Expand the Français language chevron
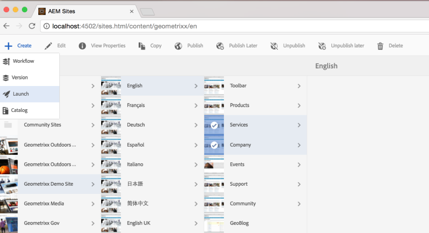 click(x=196, y=106)
